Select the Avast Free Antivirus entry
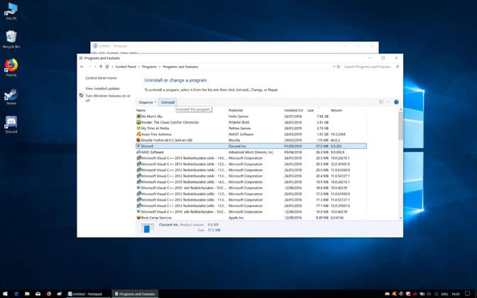This screenshot has width=477, height=298. coord(251,134)
